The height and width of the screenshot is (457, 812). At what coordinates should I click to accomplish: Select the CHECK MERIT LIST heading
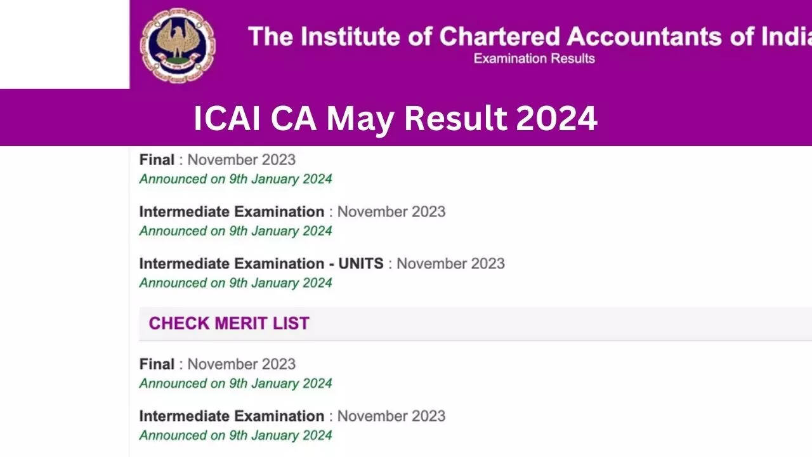pyautogui.click(x=228, y=324)
